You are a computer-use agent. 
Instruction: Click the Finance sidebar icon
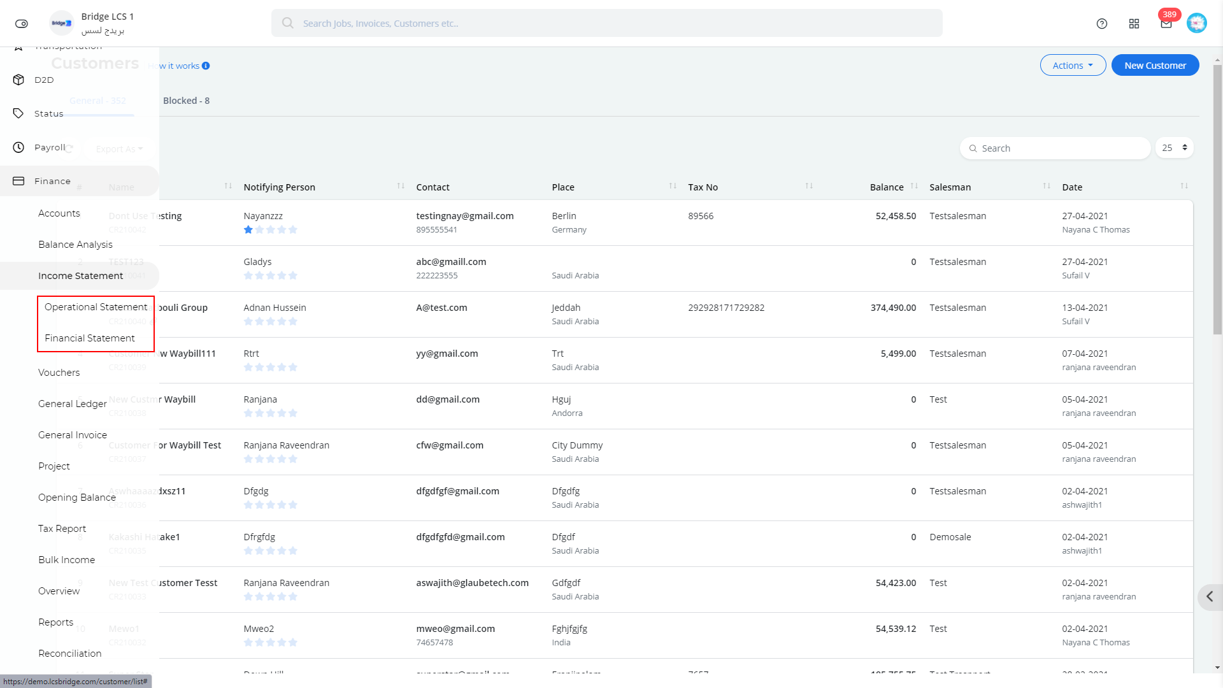point(18,181)
